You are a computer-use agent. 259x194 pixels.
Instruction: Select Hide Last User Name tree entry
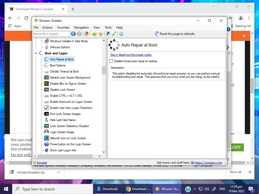click(63, 120)
